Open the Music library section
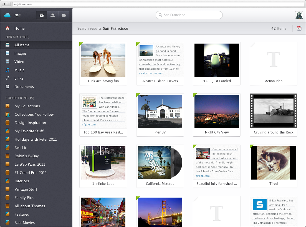306x227 pixels. [19, 70]
